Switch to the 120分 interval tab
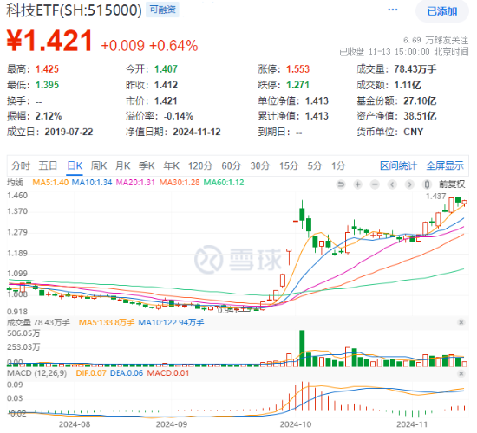477x433 pixels. click(200, 165)
